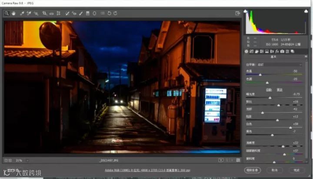This screenshot has width=313, height=179.
Task: Select the White Balance eyedropper tool
Action: pyautogui.click(x=22, y=13)
